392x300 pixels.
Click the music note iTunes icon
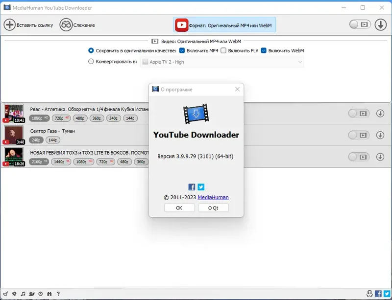[x=23, y=294]
